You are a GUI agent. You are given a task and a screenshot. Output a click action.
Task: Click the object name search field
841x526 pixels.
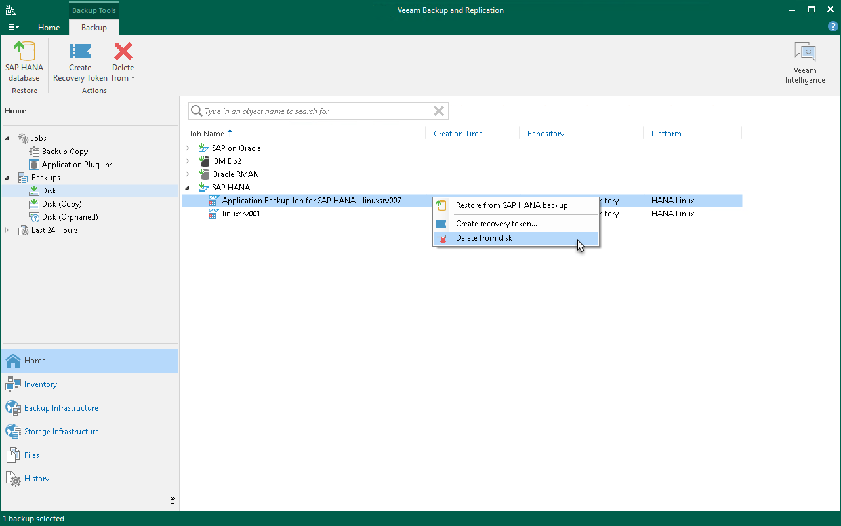point(315,111)
